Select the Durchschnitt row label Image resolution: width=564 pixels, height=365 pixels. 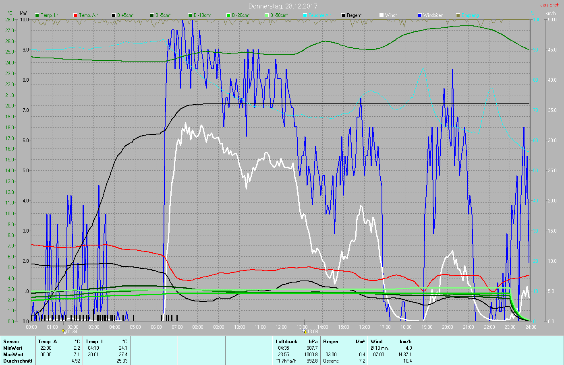click(x=18, y=361)
